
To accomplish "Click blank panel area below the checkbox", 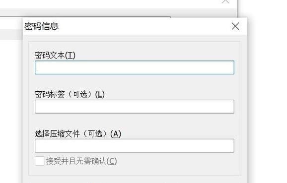I will (135, 171).
